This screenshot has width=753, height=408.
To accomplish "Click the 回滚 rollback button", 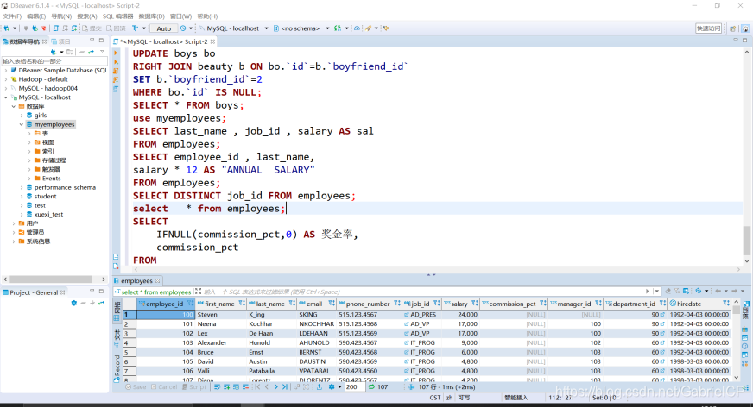I will click(116, 28).
